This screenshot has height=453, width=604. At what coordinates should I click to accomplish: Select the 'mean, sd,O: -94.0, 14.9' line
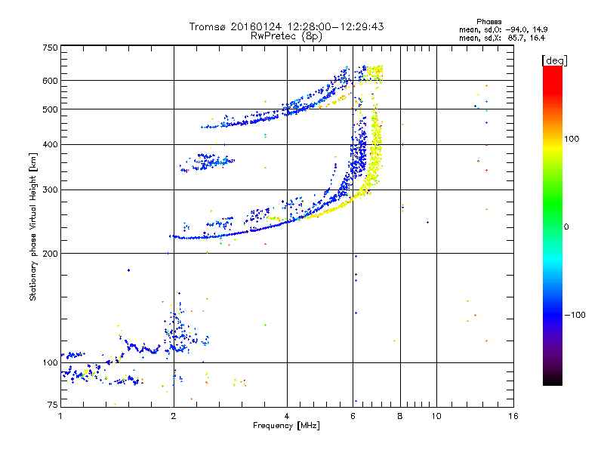point(503,29)
